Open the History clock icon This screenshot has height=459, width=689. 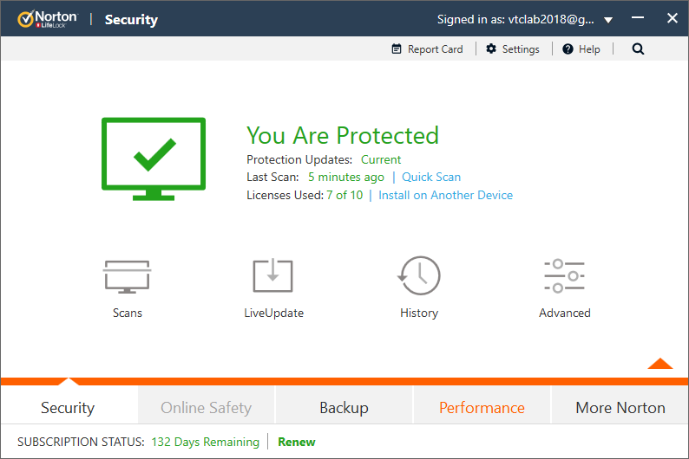click(419, 276)
